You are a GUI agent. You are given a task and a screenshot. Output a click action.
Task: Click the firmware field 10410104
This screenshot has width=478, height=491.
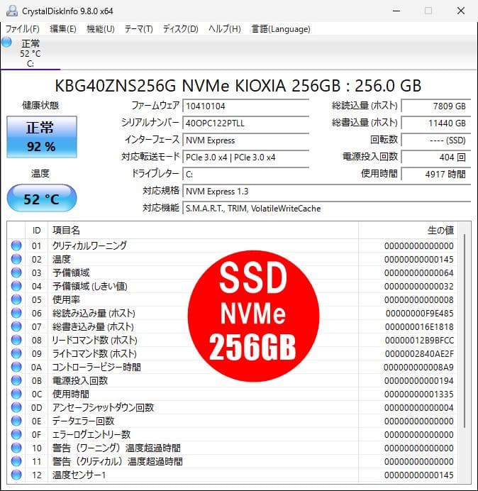(x=246, y=106)
